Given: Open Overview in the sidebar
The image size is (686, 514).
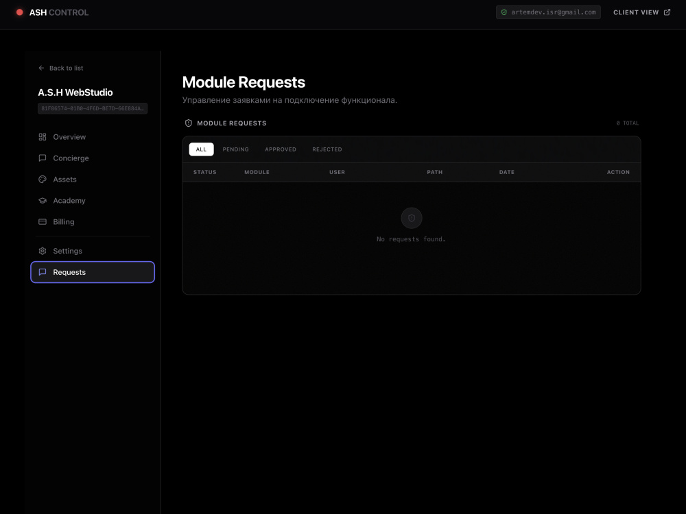Looking at the screenshot, I should tap(93, 137).
